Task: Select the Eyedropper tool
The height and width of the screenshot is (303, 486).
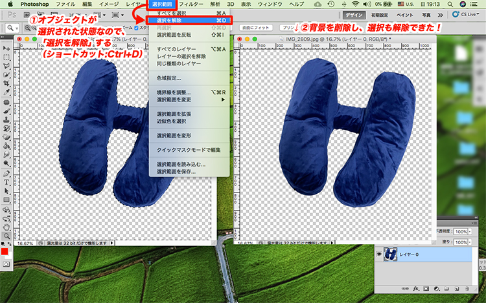Action: pos(6,92)
